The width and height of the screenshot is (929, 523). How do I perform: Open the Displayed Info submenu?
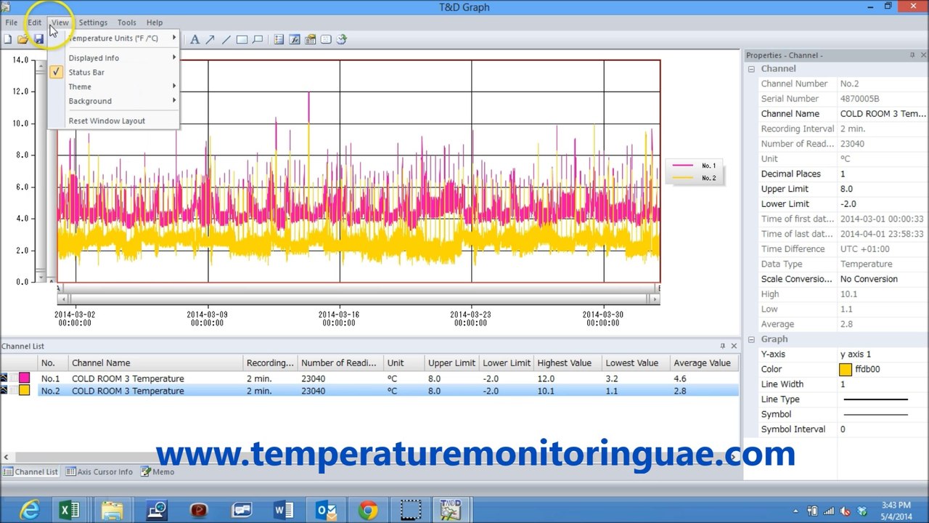(x=112, y=57)
